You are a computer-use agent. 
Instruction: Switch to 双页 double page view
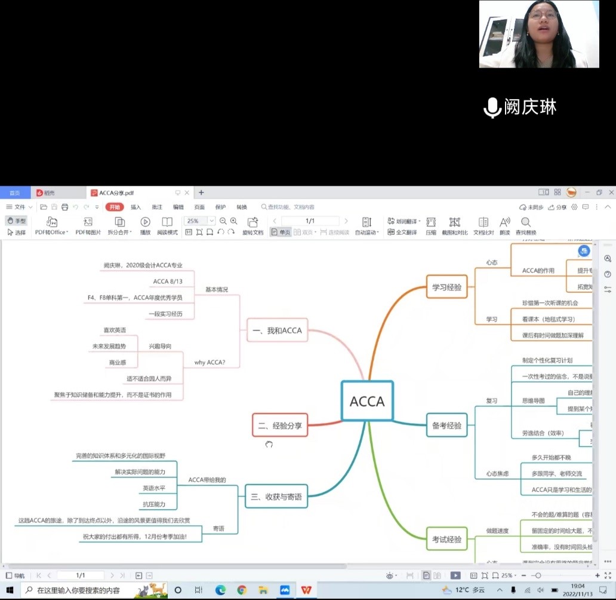click(x=305, y=232)
